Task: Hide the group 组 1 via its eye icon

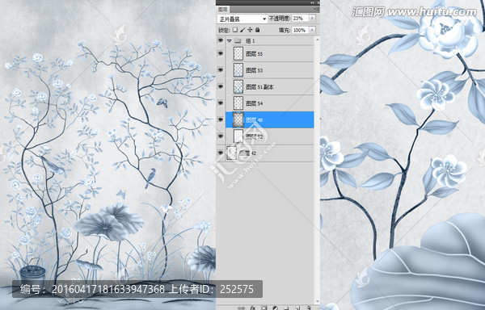Action: [x=221, y=40]
